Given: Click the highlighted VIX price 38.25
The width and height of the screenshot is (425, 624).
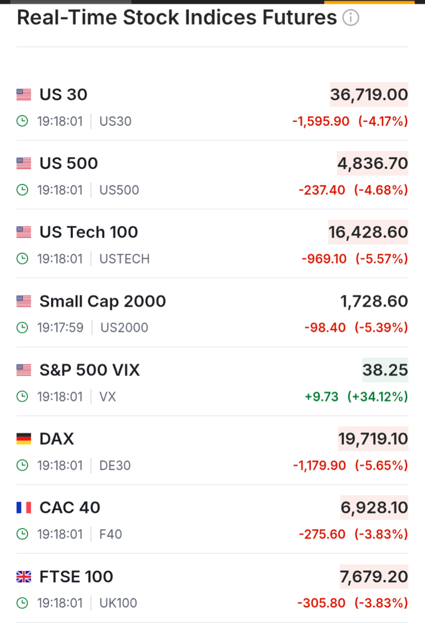Looking at the screenshot, I should 385,370.
